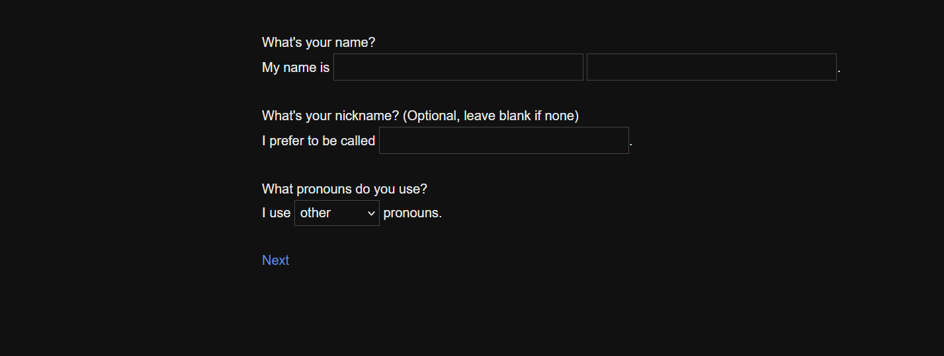944x356 pixels.
Task: Click the "What's your name?" question heading
Action: coord(318,43)
